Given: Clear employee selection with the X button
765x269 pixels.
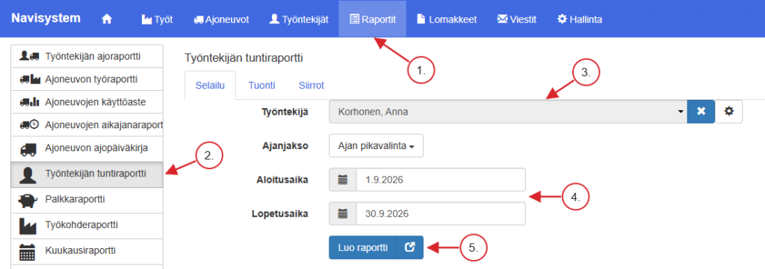Looking at the screenshot, I should pyautogui.click(x=701, y=112).
